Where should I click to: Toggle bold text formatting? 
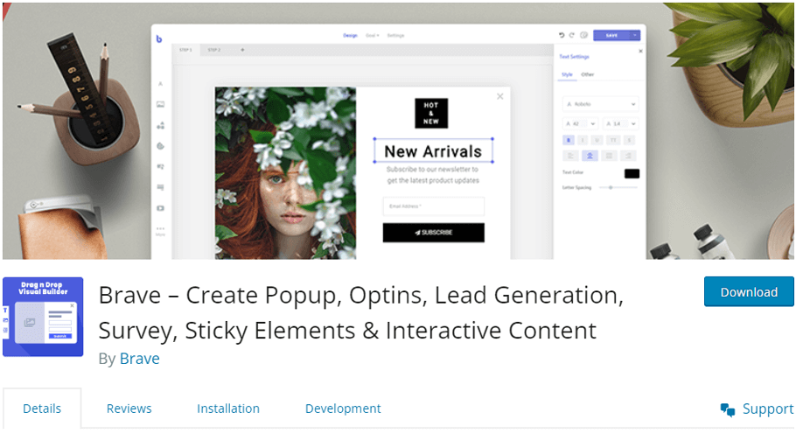[569, 140]
